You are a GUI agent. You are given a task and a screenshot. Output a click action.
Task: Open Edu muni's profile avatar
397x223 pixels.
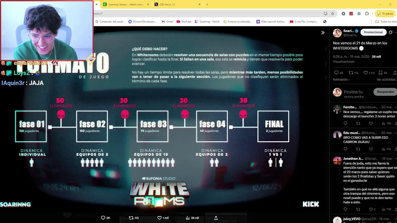(x=337, y=135)
